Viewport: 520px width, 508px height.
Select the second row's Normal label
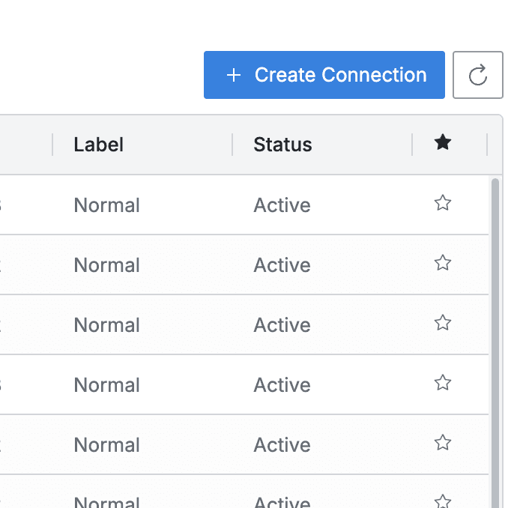point(106,265)
